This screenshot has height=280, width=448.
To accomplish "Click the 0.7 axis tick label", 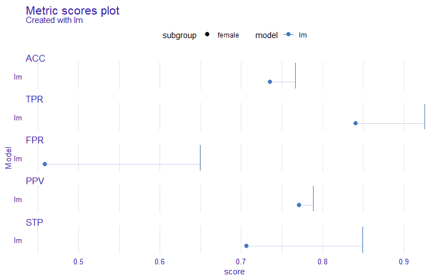I will 241,262.
